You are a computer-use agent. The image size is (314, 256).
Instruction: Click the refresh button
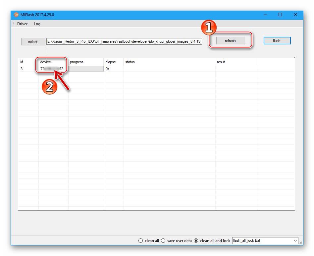click(x=230, y=41)
